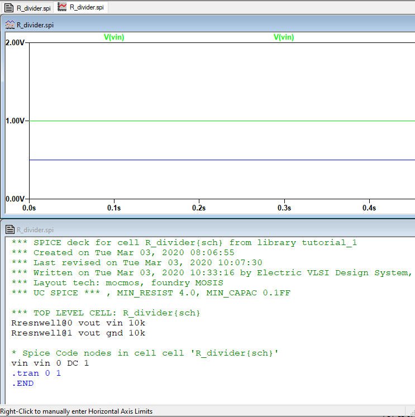Click the 1.00V vertical axis label
The height and width of the screenshot is (417, 415).
point(15,121)
